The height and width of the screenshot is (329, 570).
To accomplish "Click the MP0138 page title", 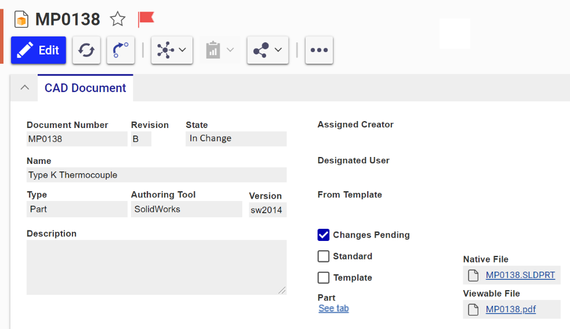I will pyautogui.click(x=68, y=19).
